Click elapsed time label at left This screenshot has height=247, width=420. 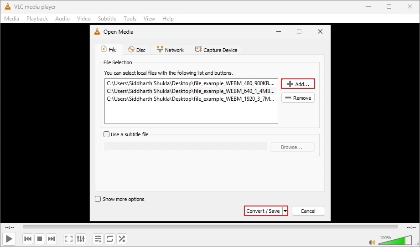10,227
